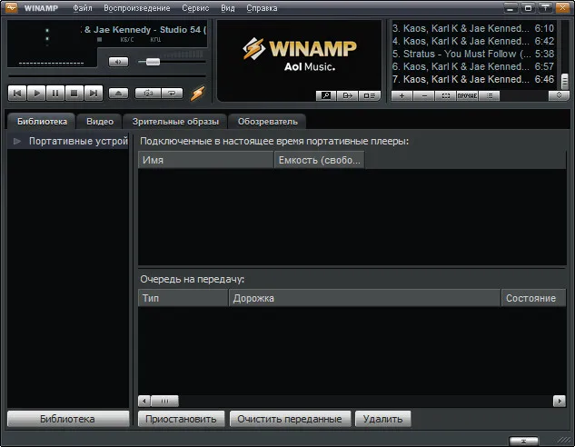
Task: Click the Приостановить button
Action: pyautogui.click(x=181, y=419)
